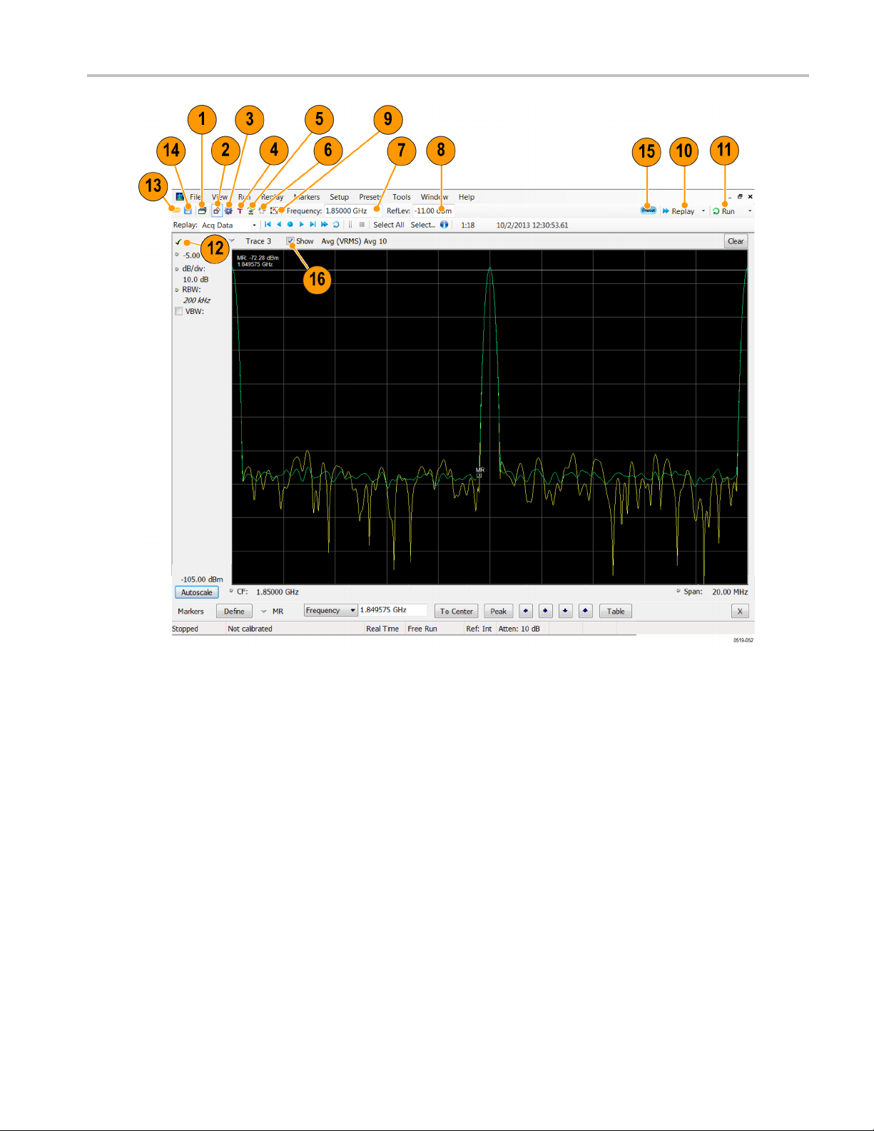Expand the MR marker selector arrow
874x1131 pixels.
click(x=263, y=612)
